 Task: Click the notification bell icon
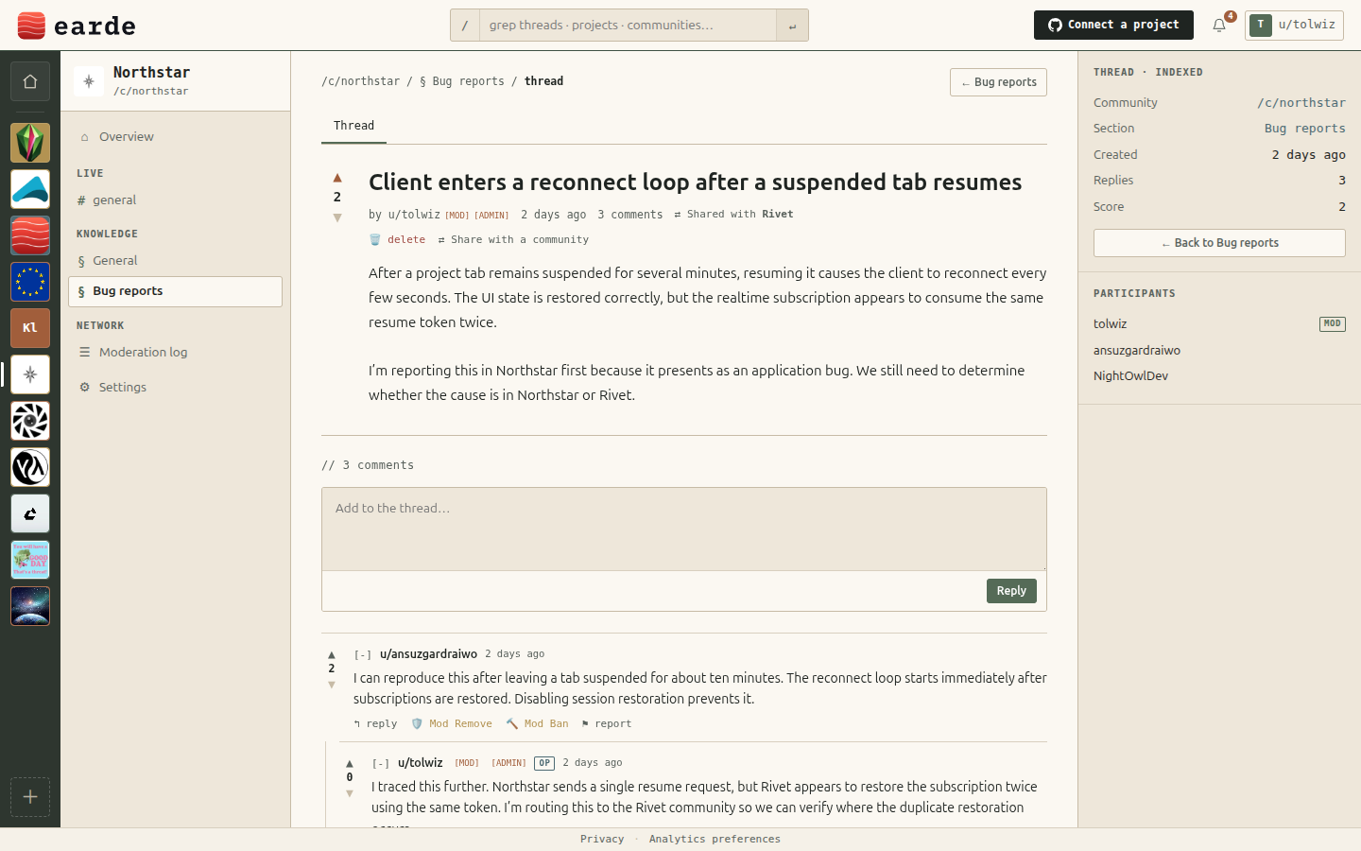(x=1219, y=26)
